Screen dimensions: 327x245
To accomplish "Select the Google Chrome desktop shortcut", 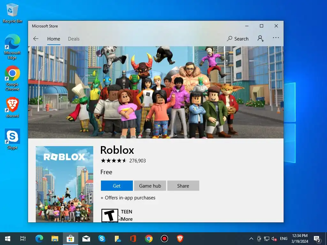I will tap(12, 78).
